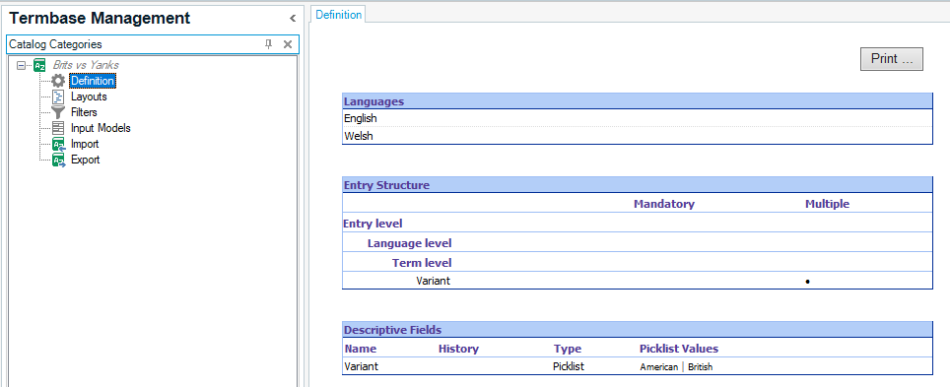Image resolution: width=950 pixels, height=387 pixels.
Task: Click the Mandatory column header
Action: [x=664, y=204]
